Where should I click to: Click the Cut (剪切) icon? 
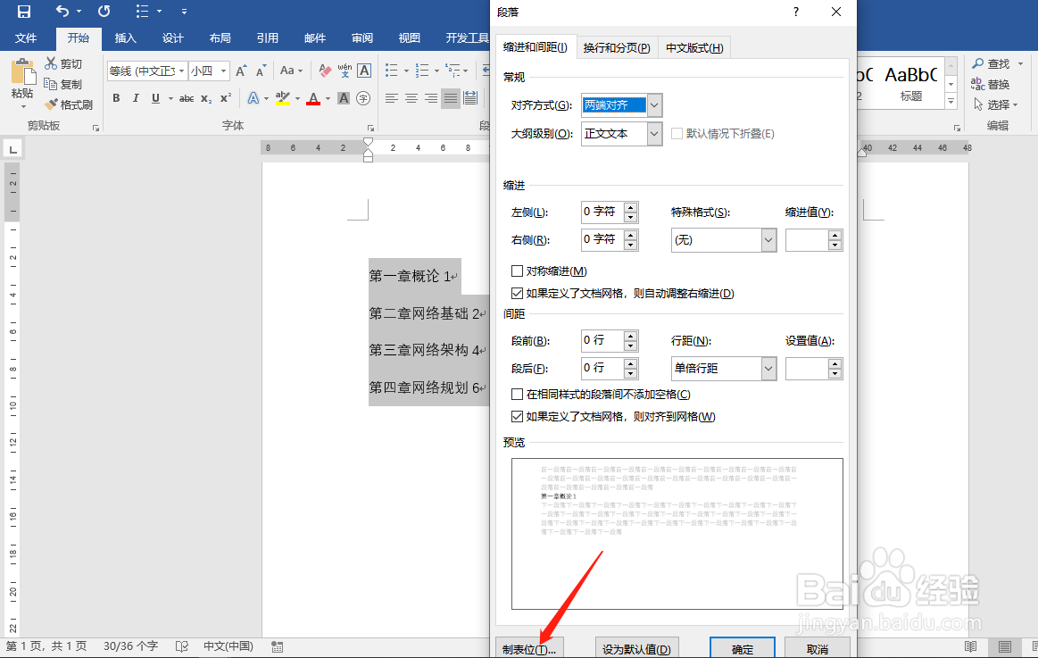point(51,63)
